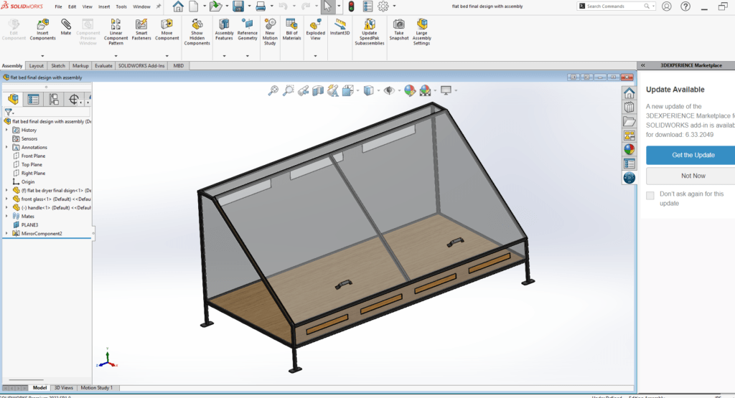735x398 pixels.
Task: Click the Search Commands input field
Action: (x=616, y=6)
